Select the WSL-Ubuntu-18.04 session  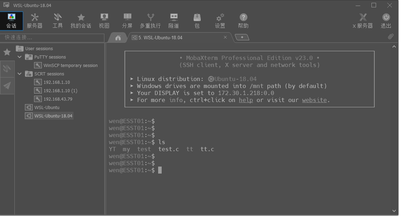pos(49,116)
